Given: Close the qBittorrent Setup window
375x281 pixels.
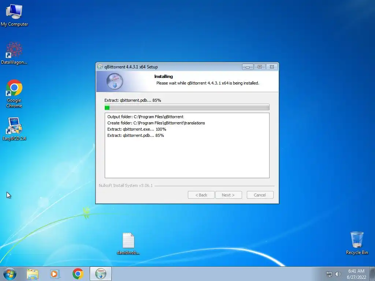Looking at the screenshot, I should click(272, 67).
